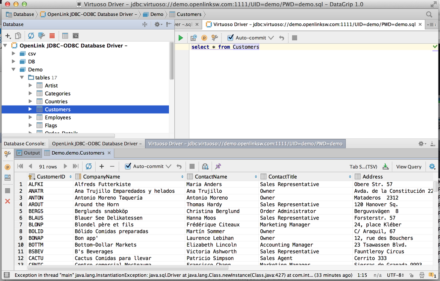Collapse OpenLink JDBC-ODBC Database Driver node
Image resolution: width=440 pixels, height=281 pixels.
5,46
